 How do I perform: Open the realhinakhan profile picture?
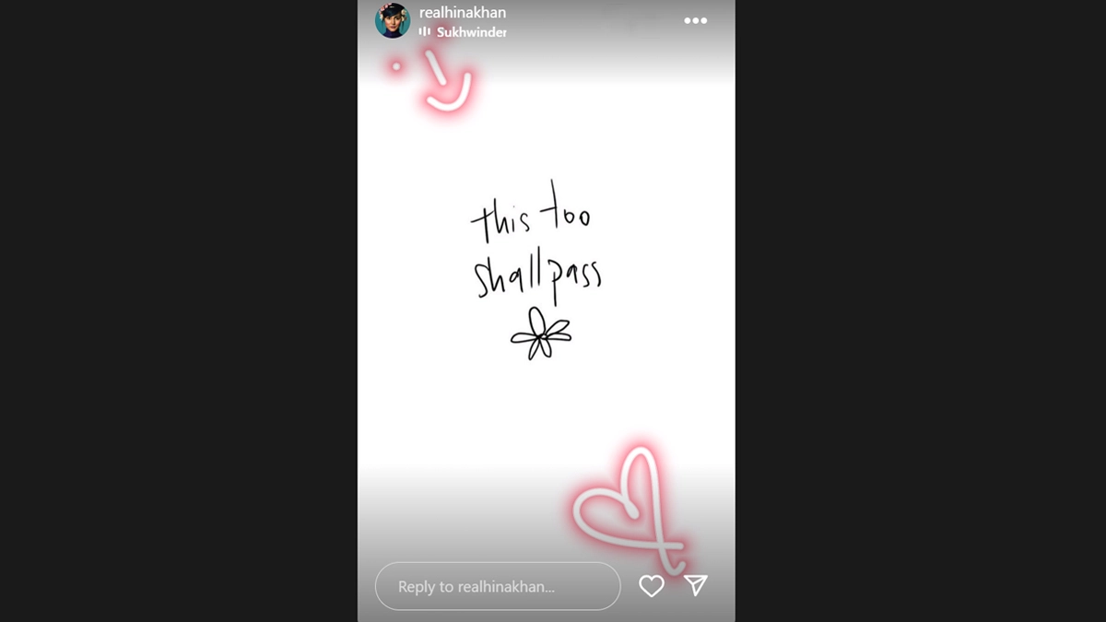click(x=392, y=20)
